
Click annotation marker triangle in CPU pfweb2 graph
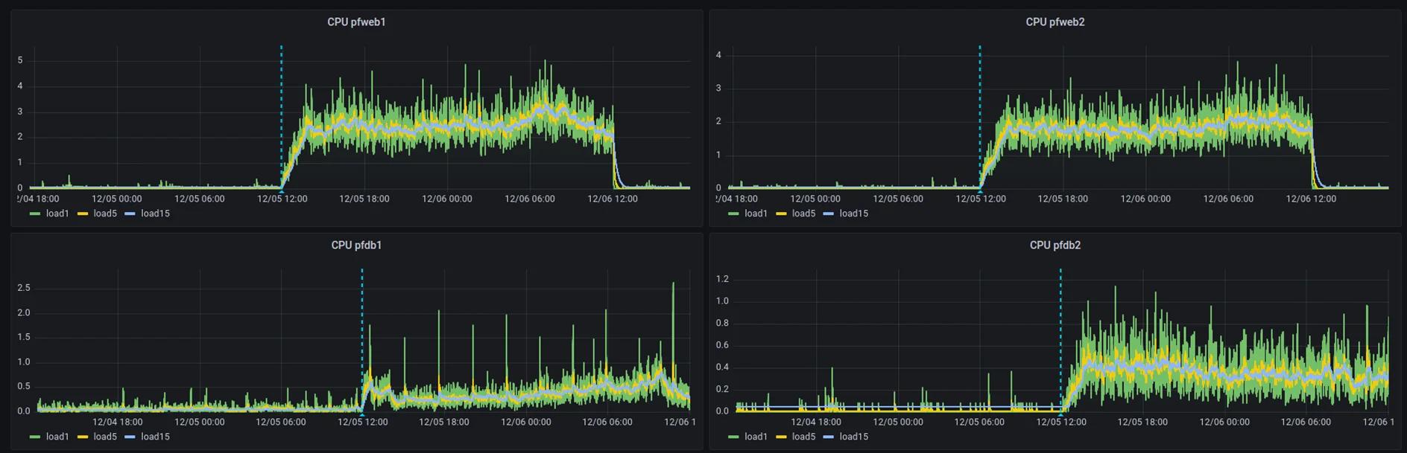[x=980, y=190]
